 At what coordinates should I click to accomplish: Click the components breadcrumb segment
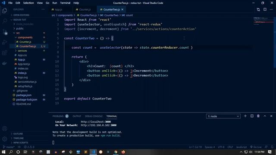pyautogui.click(x=65, y=15)
